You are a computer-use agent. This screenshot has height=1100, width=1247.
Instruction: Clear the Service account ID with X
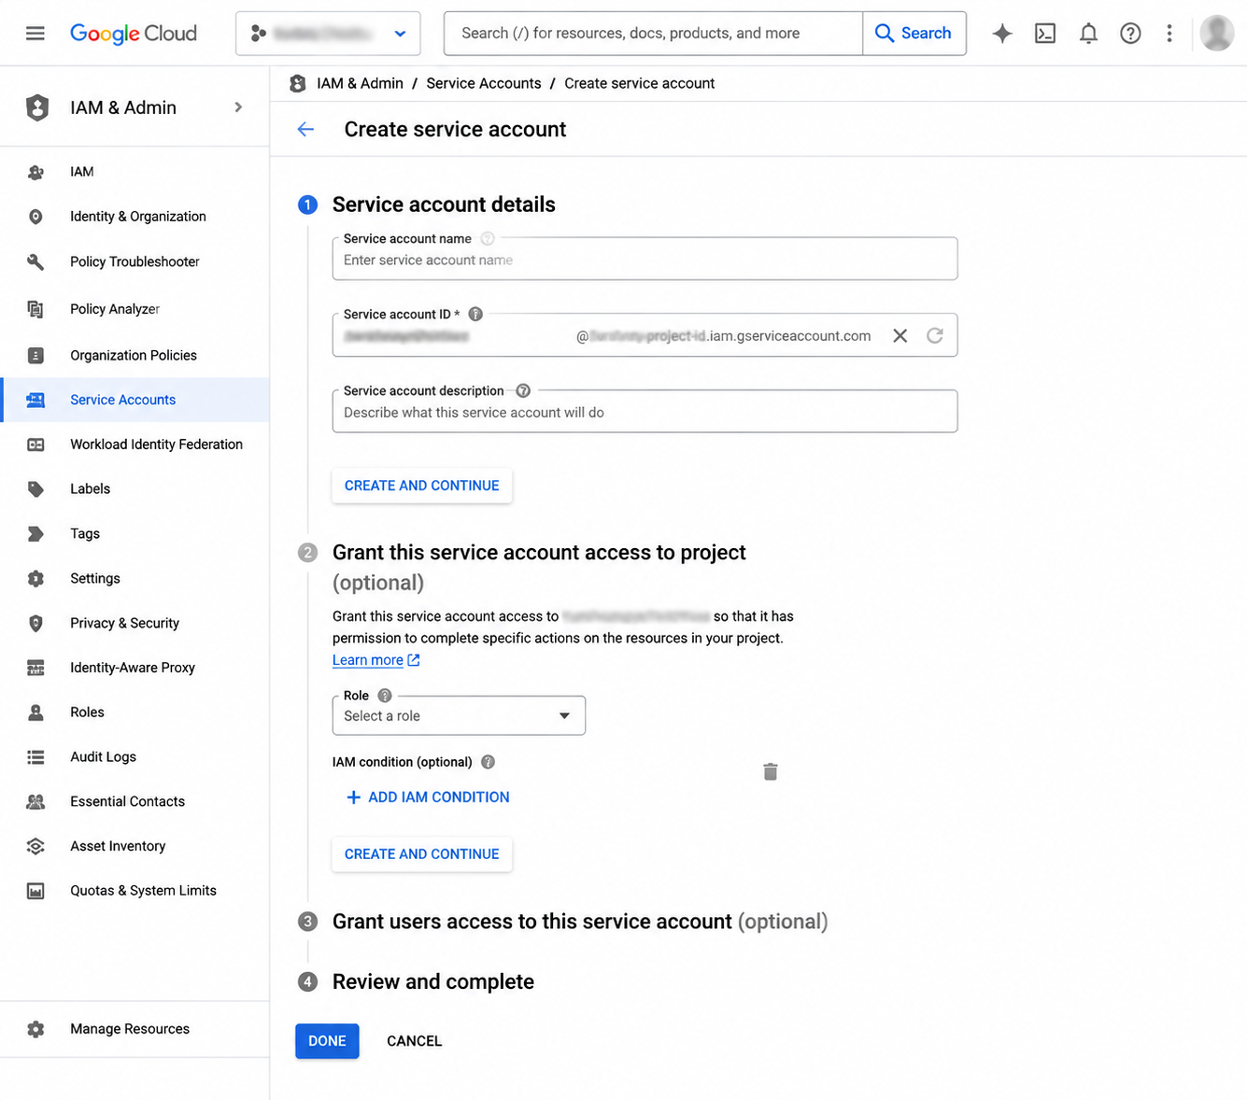[x=900, y=336]
